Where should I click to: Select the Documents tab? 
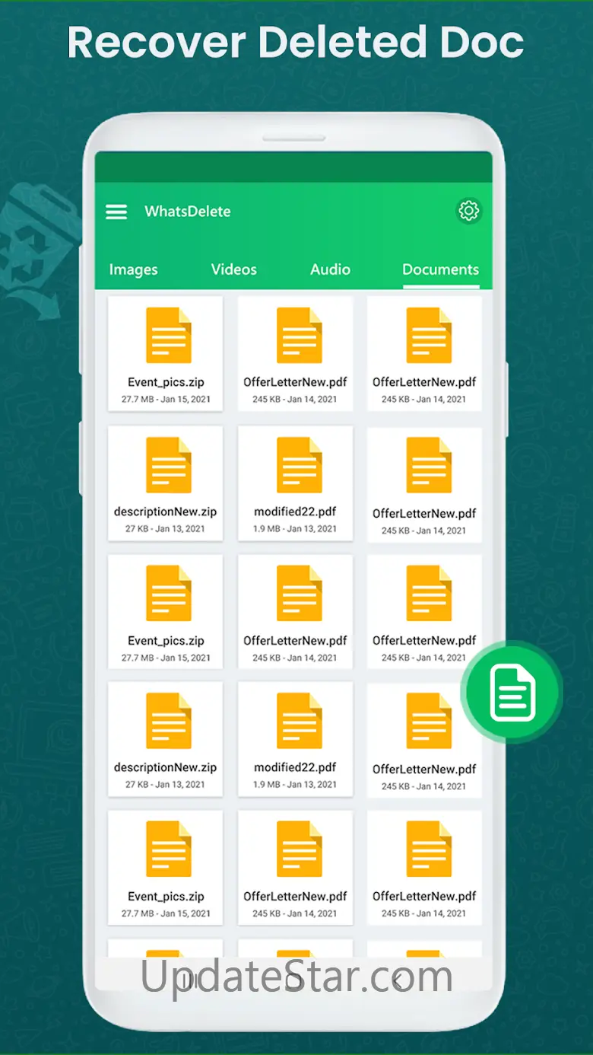(x=441, y=269)
